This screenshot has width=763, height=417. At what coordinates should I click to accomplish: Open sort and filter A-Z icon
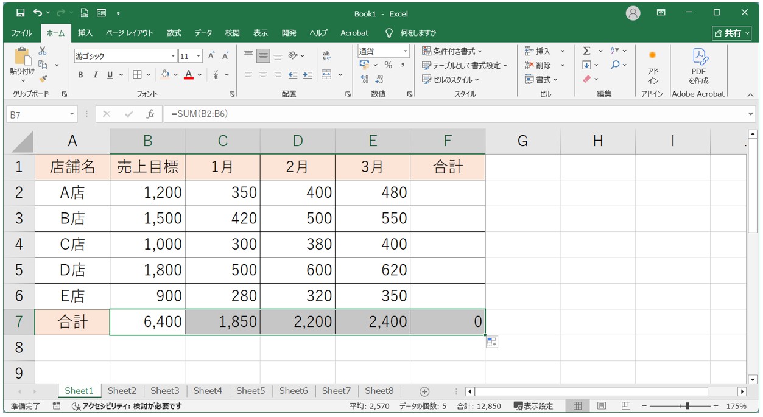point(615,51)
